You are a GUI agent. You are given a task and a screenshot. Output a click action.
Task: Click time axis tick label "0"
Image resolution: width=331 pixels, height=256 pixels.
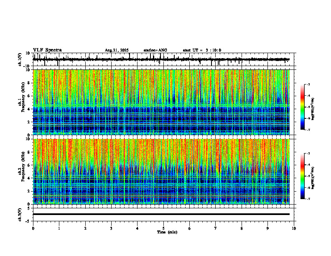[x=33, y=228]
